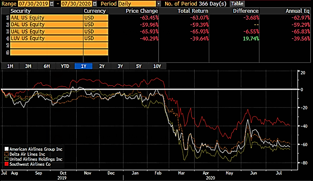Viewport: 313px width, 181px height.
Task: Click the Price Change column header
Action: pos(142,11)
